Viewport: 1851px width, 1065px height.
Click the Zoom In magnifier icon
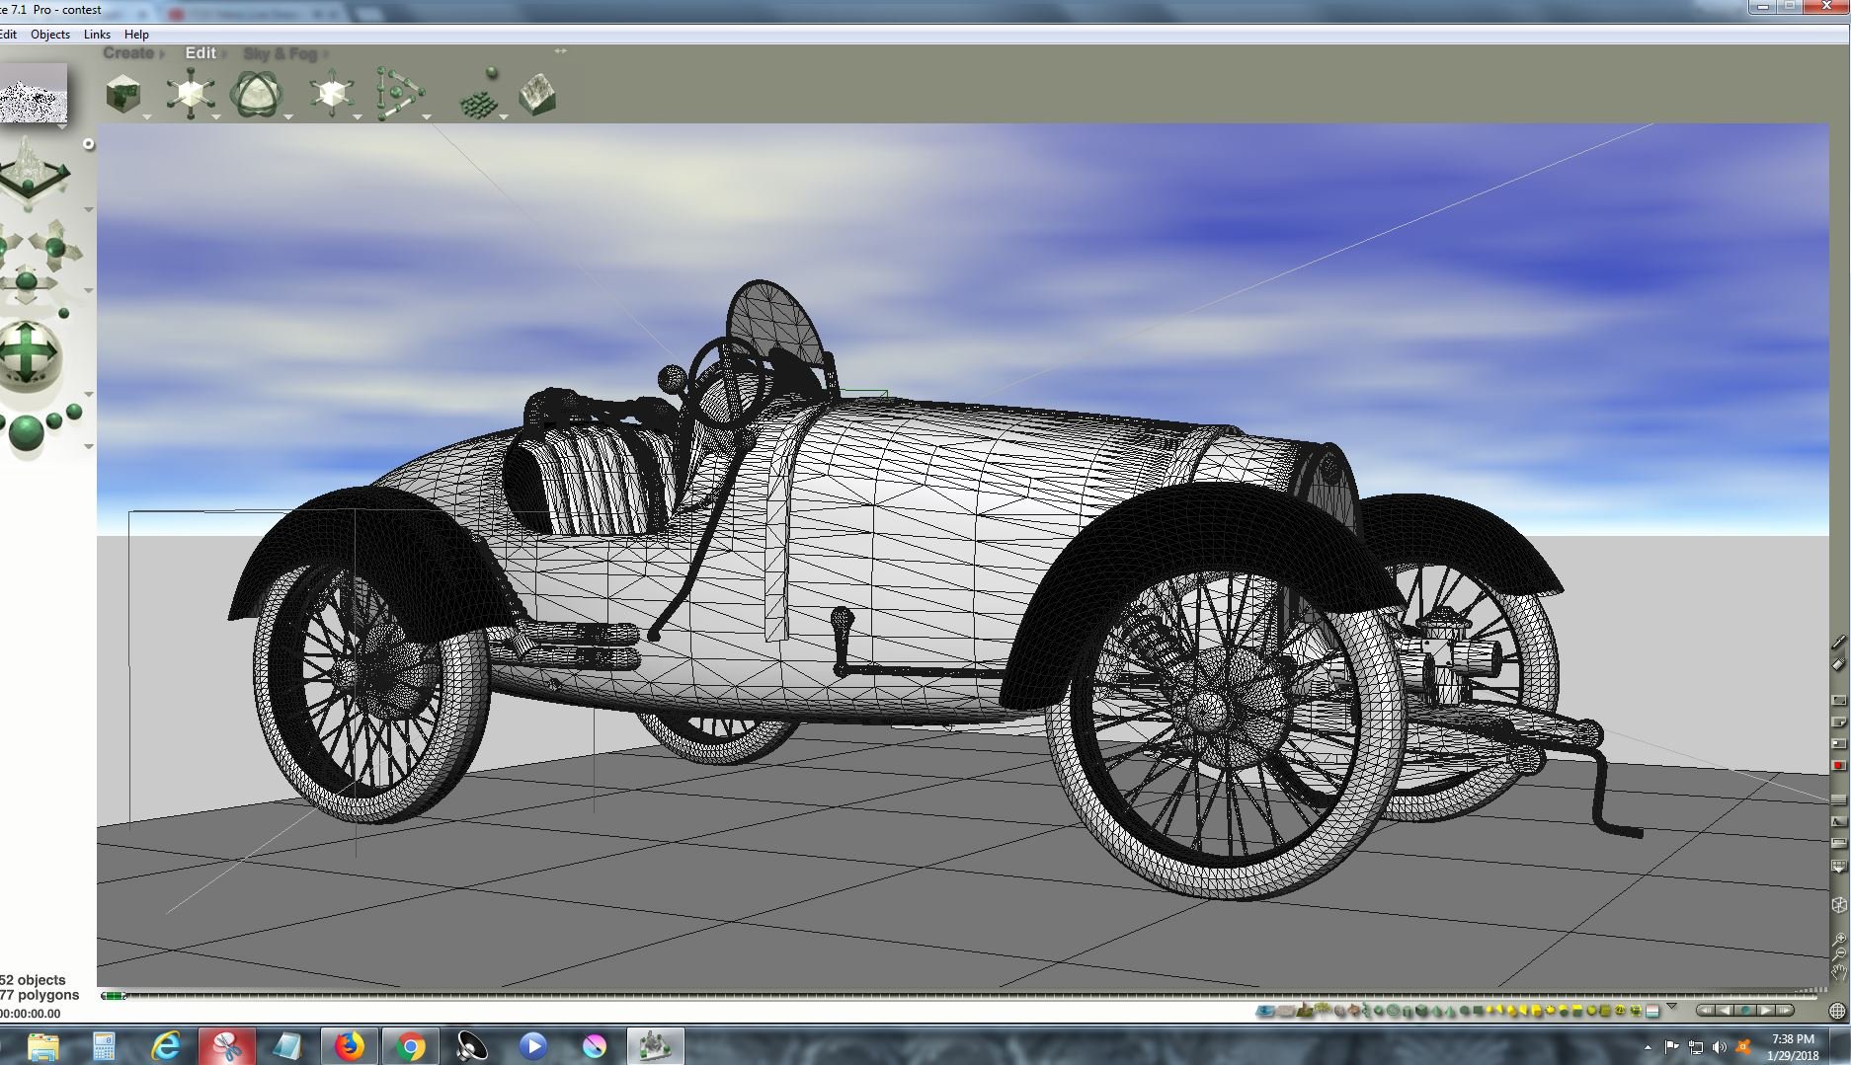1838,939
